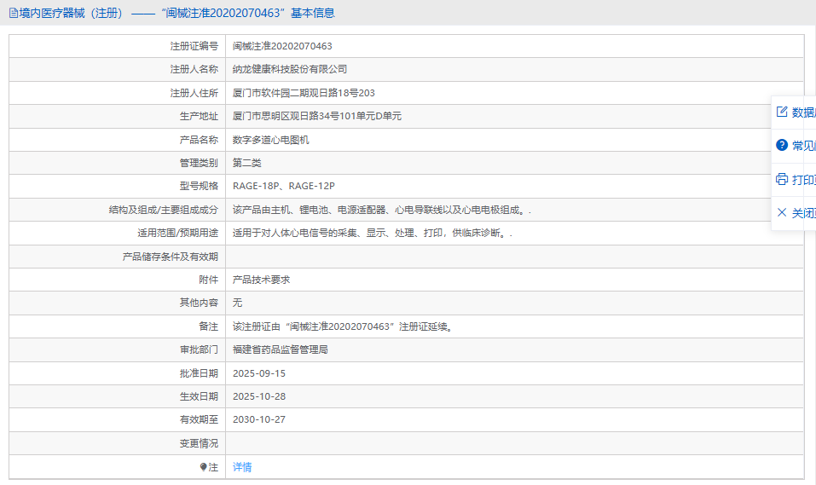Click other content value 无

click(x=237, y=303)
